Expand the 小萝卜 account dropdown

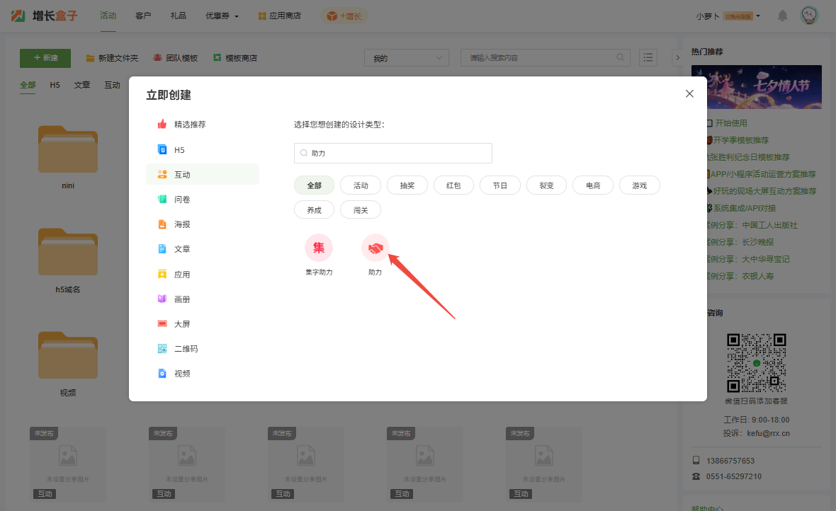point(728,16)
